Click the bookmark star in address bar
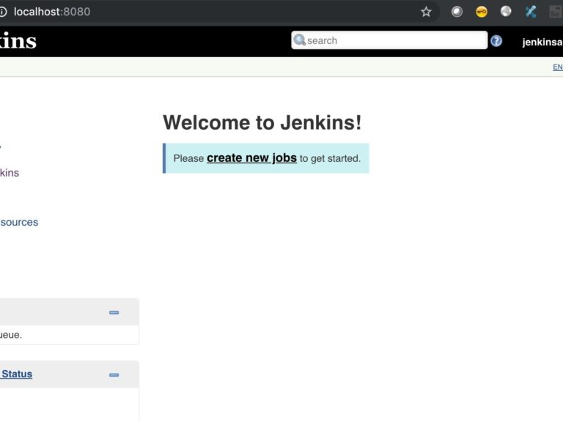This screenshot has width=563, height=422. click(426, 12)
